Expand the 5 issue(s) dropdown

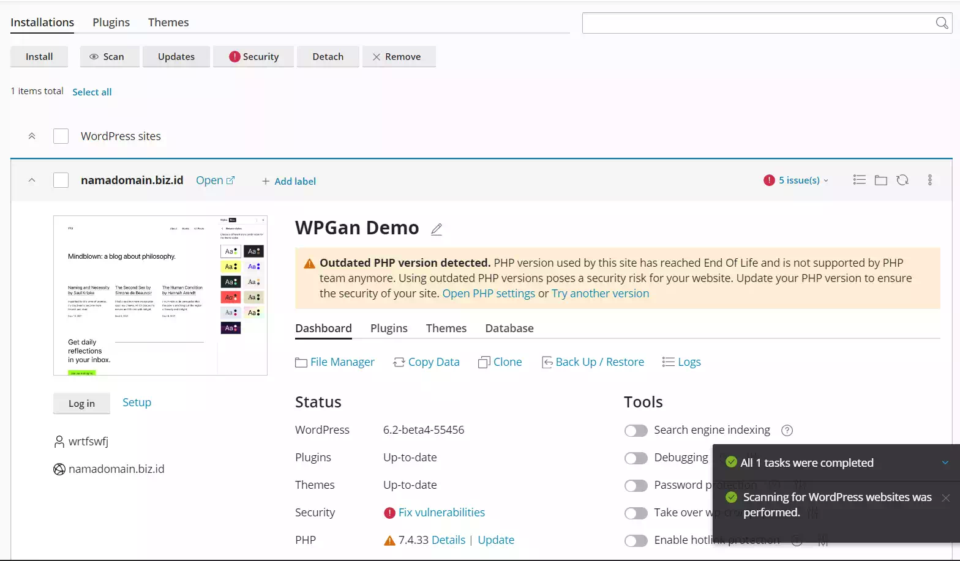point(803,180)
